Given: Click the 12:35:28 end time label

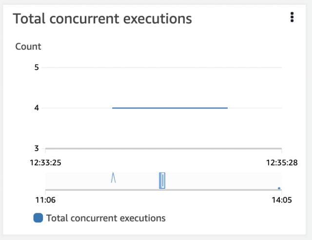Looking at the screenshot, I should pyautogui.click(x=282, y=161).
